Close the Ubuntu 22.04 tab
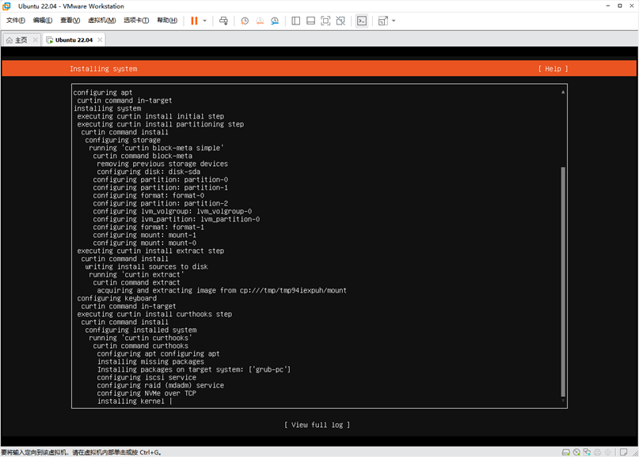 coord(100,40)
